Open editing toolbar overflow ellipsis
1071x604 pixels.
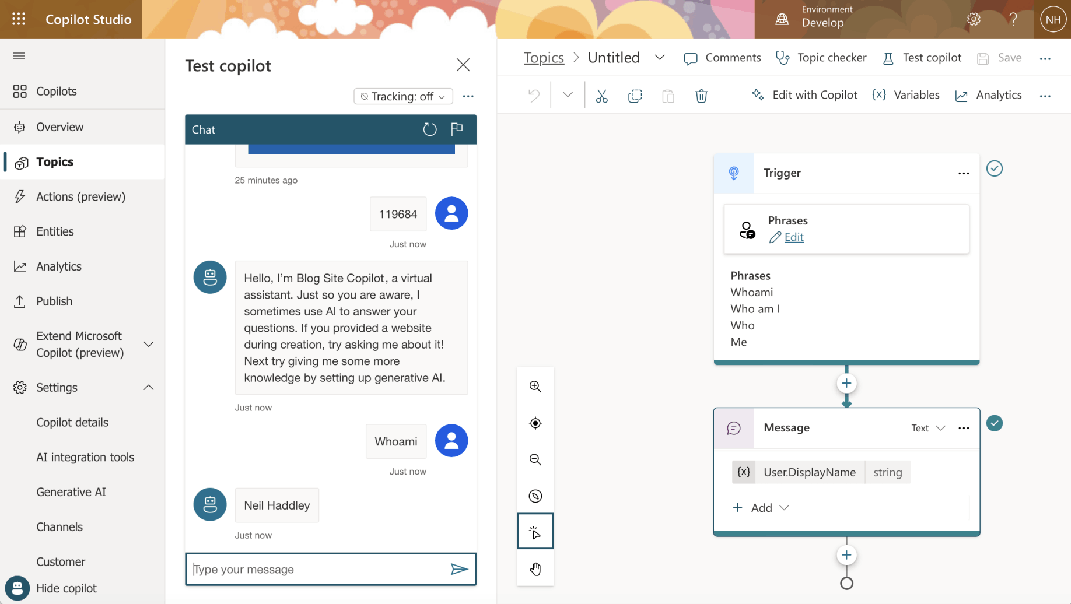(x=1045, y=96)
